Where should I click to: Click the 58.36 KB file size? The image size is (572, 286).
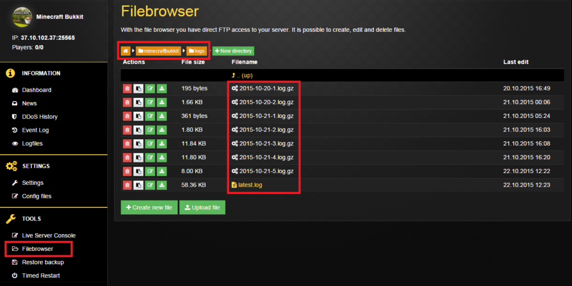193,185
